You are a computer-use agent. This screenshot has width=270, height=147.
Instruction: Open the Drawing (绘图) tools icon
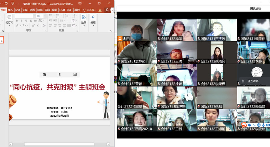point(84,17)
